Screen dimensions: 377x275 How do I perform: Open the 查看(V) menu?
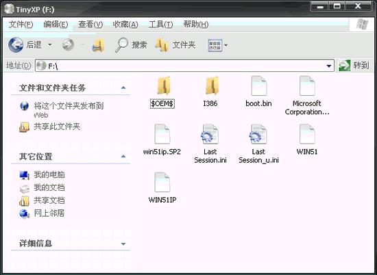pos(90,25)
